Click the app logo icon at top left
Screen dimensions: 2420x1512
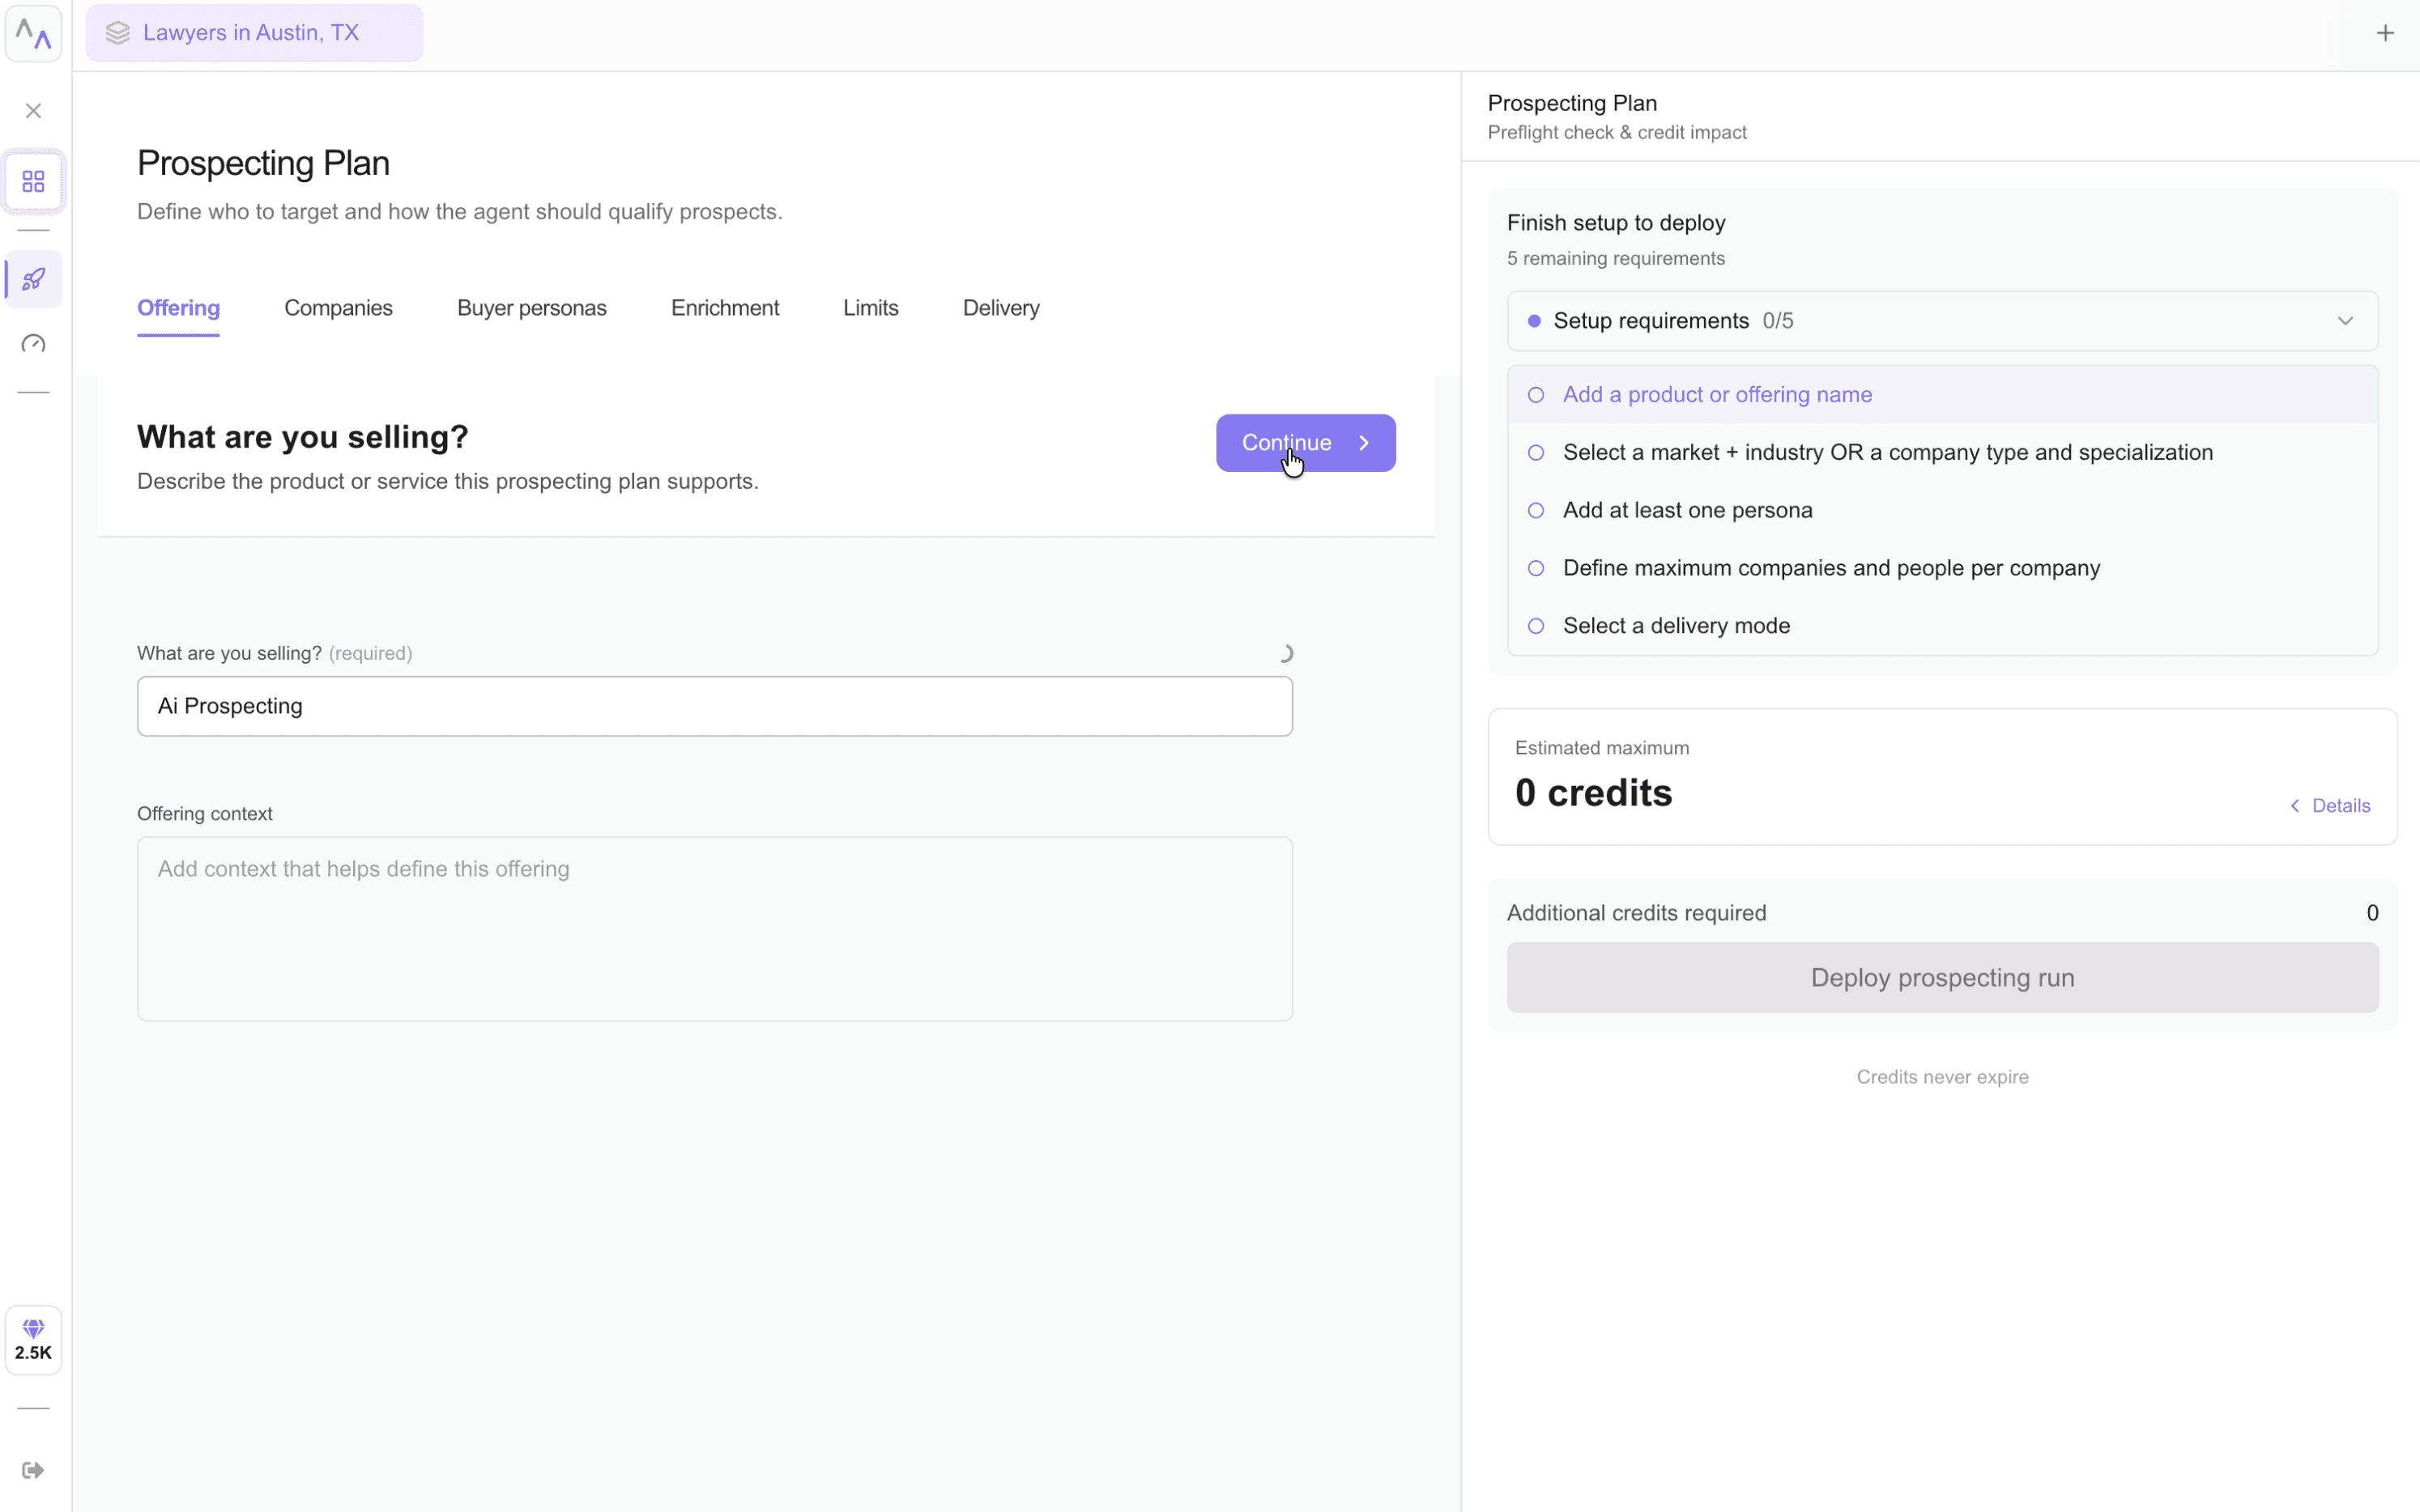(33, 34)
